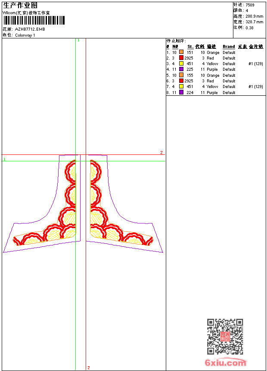Pick the purple swatch in stop row 4
267x371 pixels.
click(x=181, y=69)
